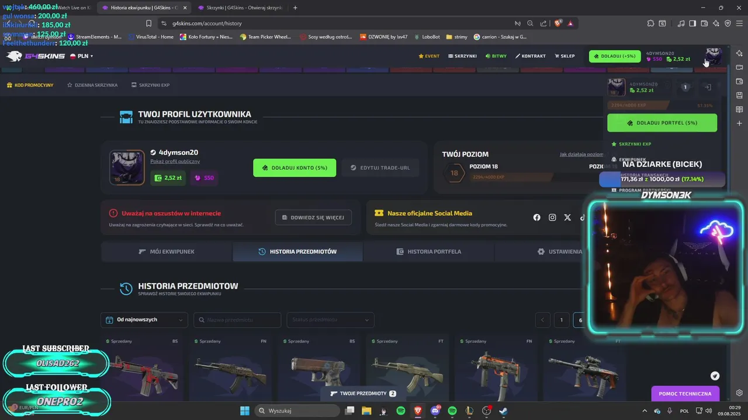Switch to Skrzynki G4Skins browser tab

pos(240,8)
